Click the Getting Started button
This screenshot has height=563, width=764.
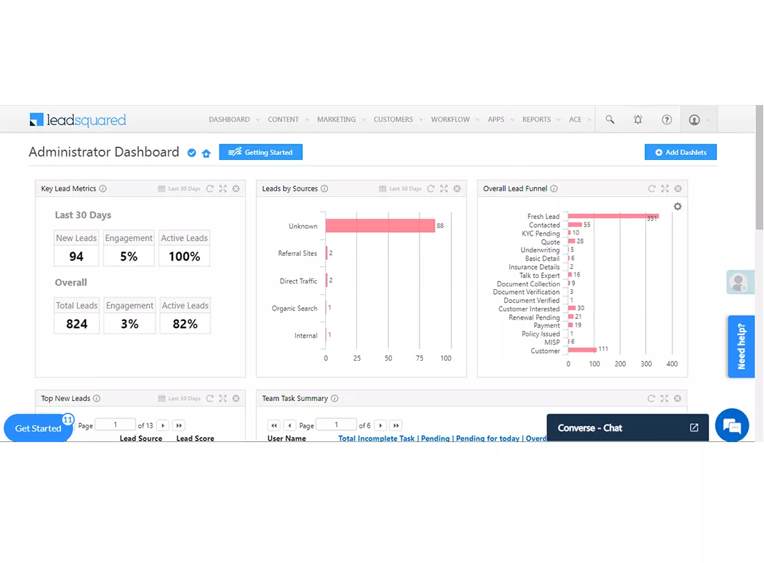tap(260, 152)
